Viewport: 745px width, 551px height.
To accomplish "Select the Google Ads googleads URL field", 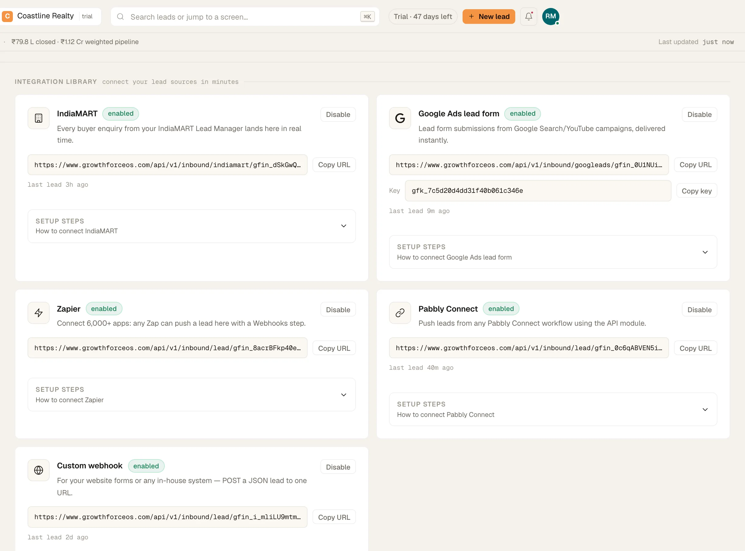I will point(529,165).
